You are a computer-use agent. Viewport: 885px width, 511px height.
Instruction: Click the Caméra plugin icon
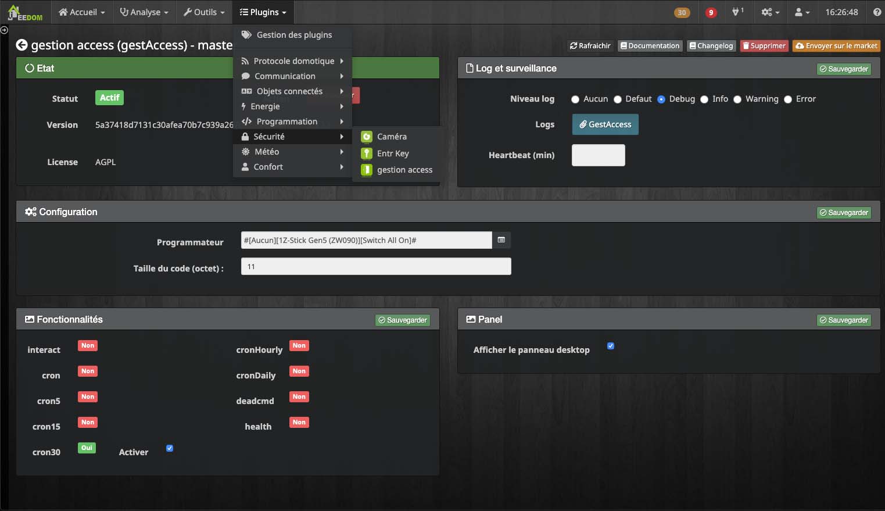pos(367,137)
